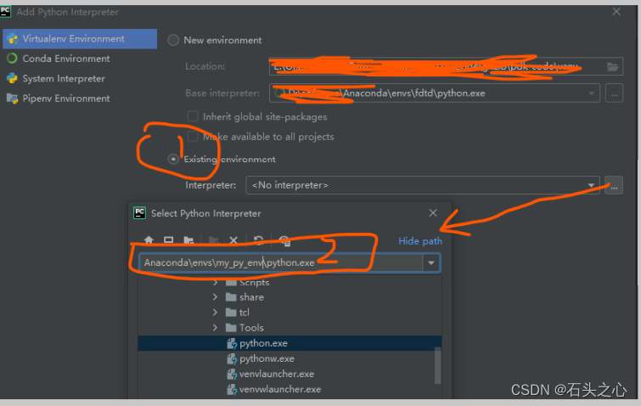
Task: Click the pythonw.exe file icon
Action: [x=232, y=359]
